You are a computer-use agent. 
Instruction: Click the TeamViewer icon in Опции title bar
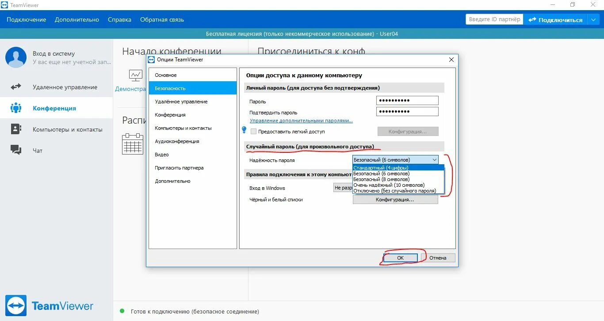pos(151,59)
